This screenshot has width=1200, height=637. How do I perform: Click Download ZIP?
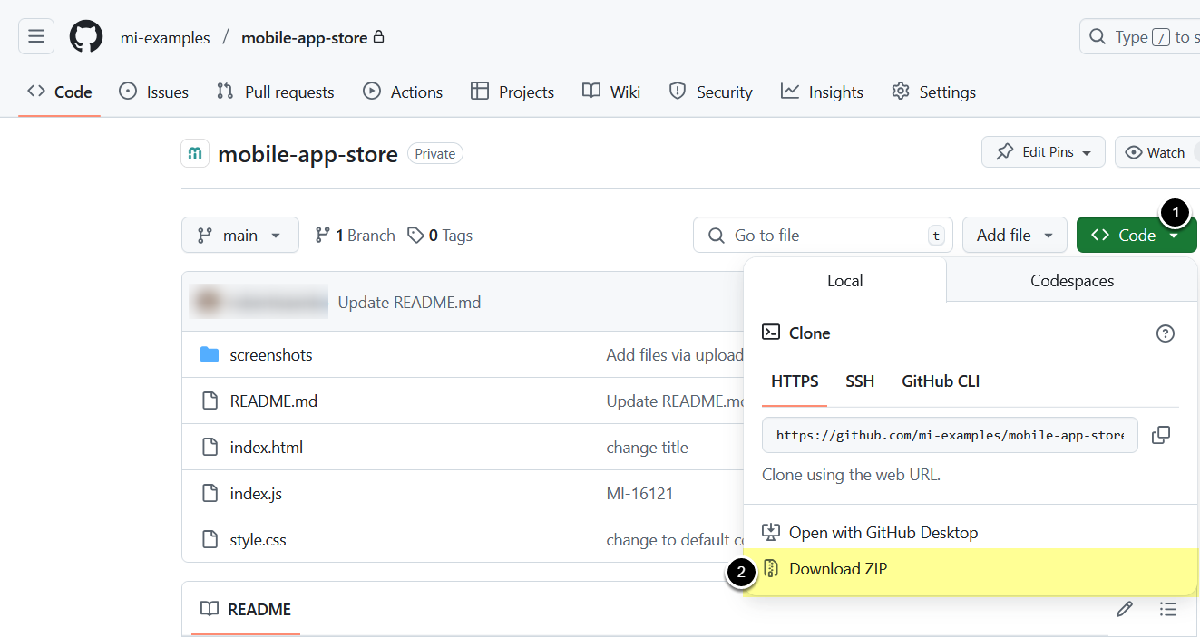pyautogui.click(x=837, y=569)
